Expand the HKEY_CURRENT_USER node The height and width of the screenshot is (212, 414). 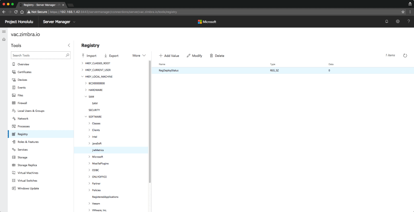[x=82, y=70]
